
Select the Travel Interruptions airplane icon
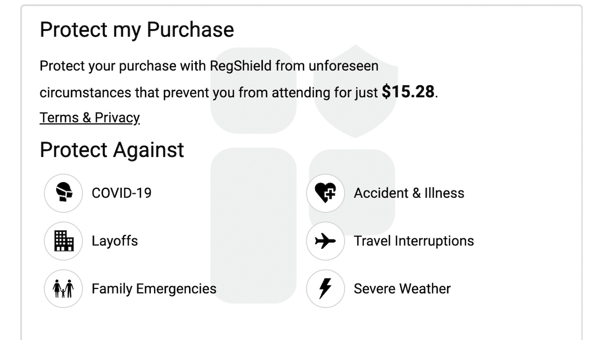point(325,241)
